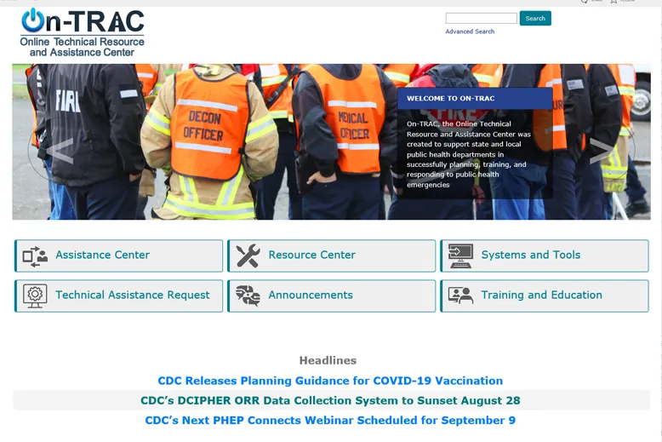Open the Advanced Search link
Screen dimensions: 662x442
click(470, 32)
